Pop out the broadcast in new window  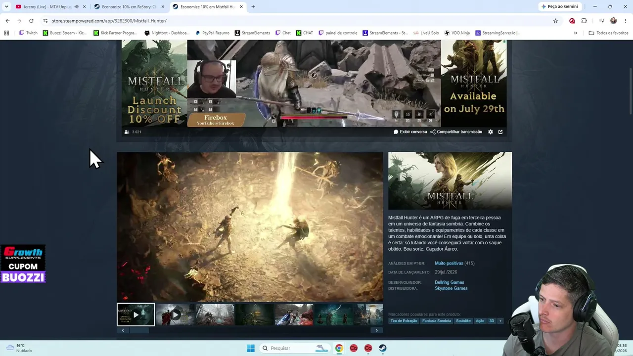500,132
